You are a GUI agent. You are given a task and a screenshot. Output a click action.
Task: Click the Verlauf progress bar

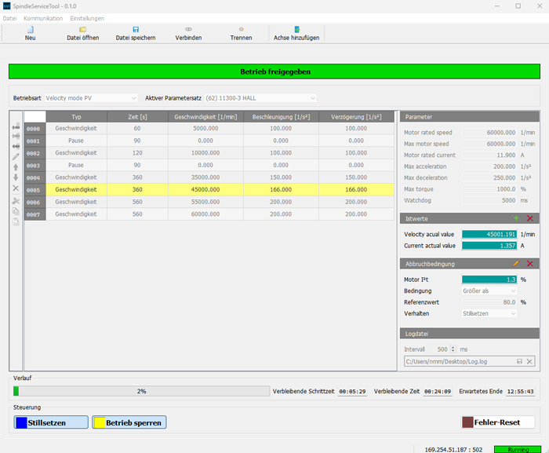(x=141, y=391)
